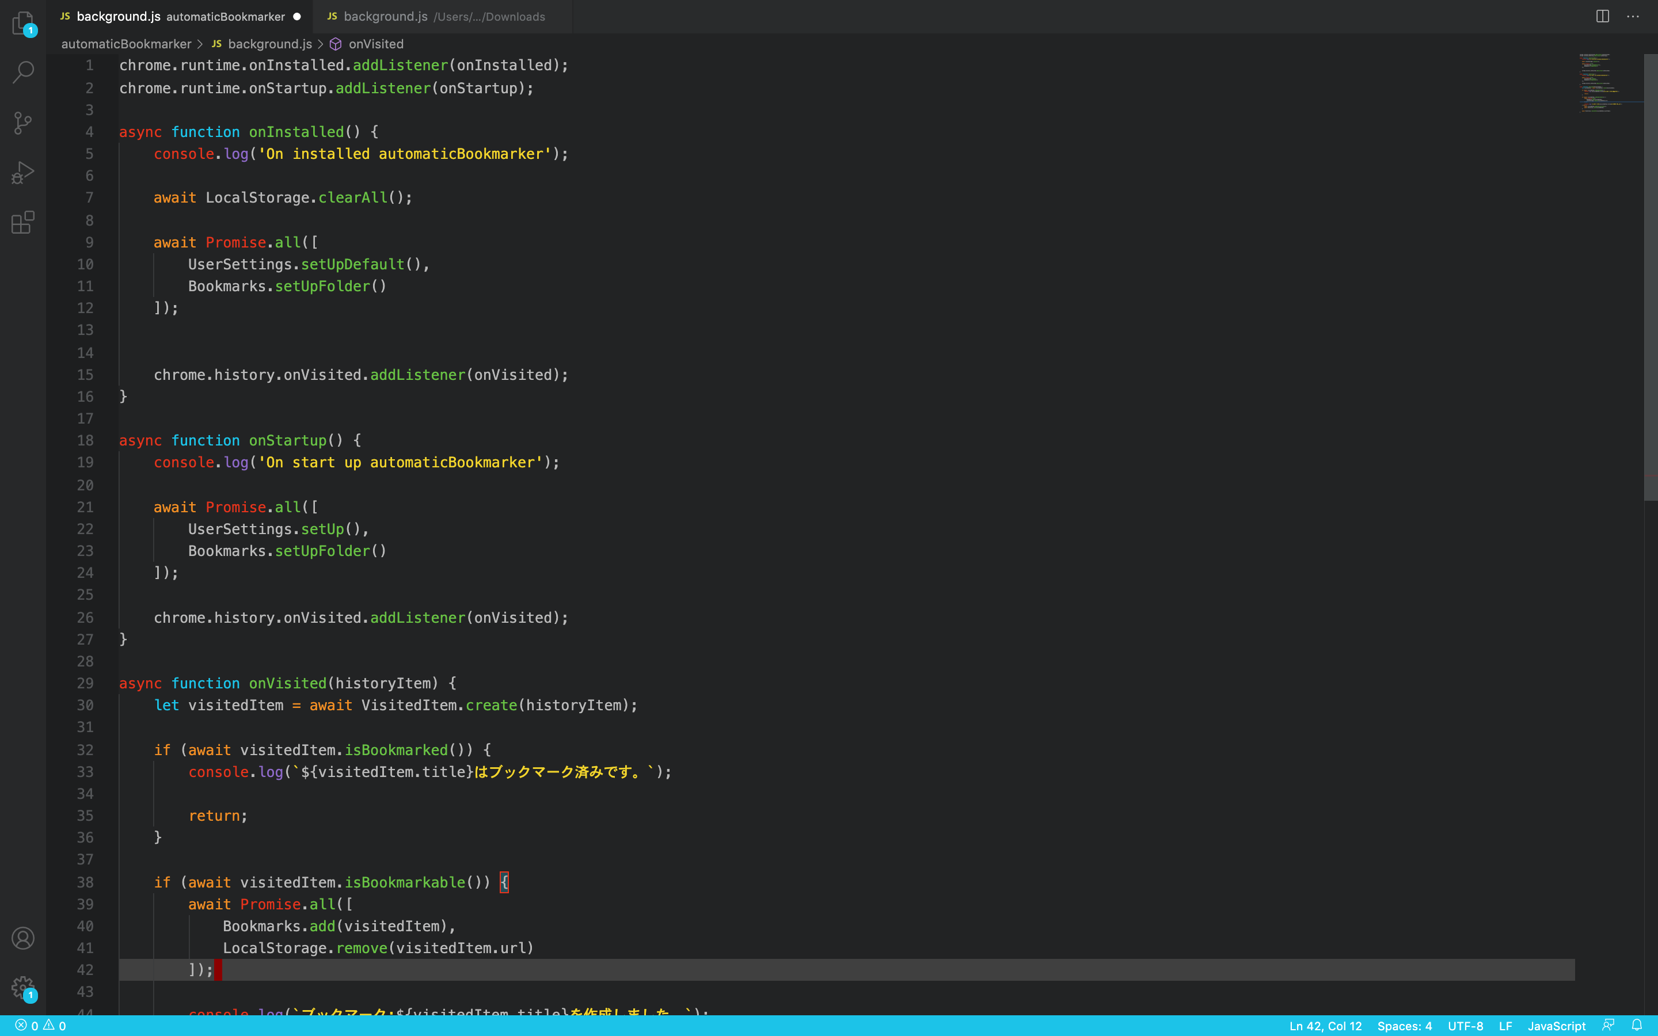
Task: Click 'On start up automaticBookmarker' string
Action: pos(400,462)
